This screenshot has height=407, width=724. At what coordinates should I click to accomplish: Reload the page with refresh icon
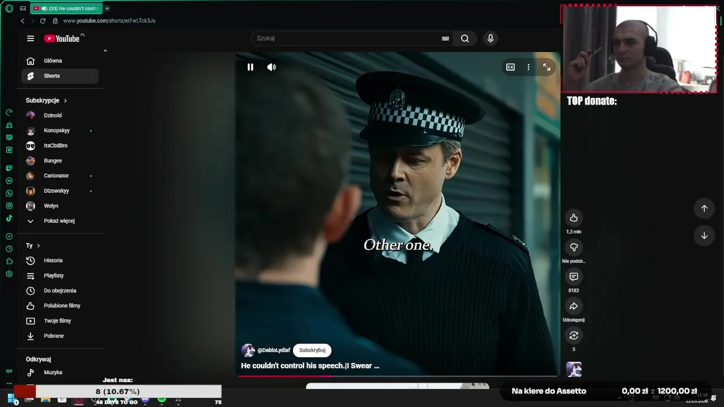(x=42, y=21)
